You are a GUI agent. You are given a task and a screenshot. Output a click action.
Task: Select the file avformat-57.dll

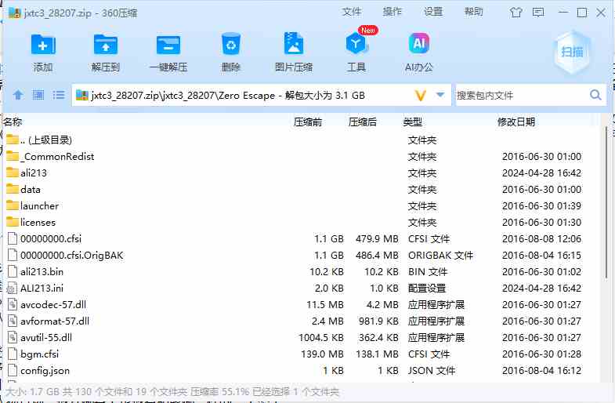(302, 321)
